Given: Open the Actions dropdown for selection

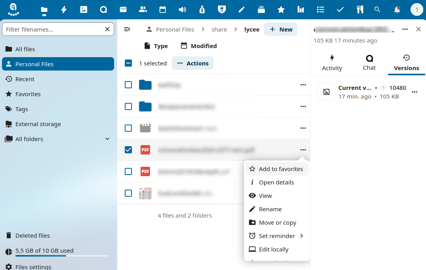Looking at the screenshot, I should coord(193,63).
